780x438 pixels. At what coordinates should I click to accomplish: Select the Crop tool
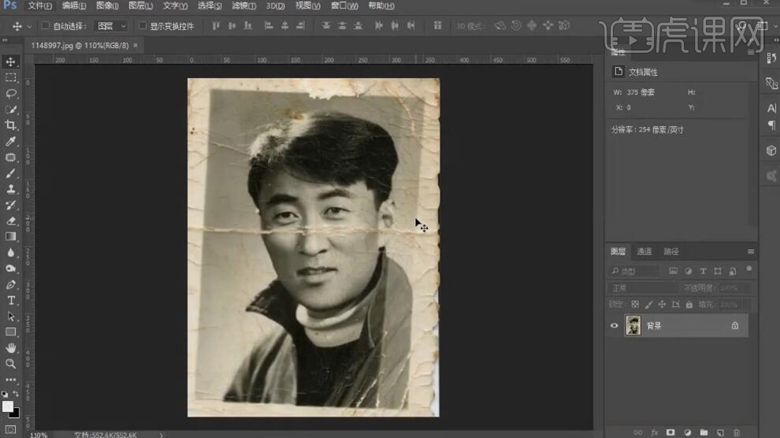tap(10, 125)
